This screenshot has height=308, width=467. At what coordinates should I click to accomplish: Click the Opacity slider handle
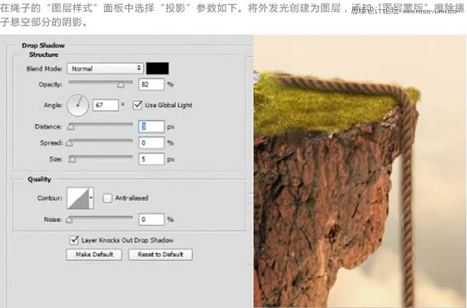click(121, 85)
